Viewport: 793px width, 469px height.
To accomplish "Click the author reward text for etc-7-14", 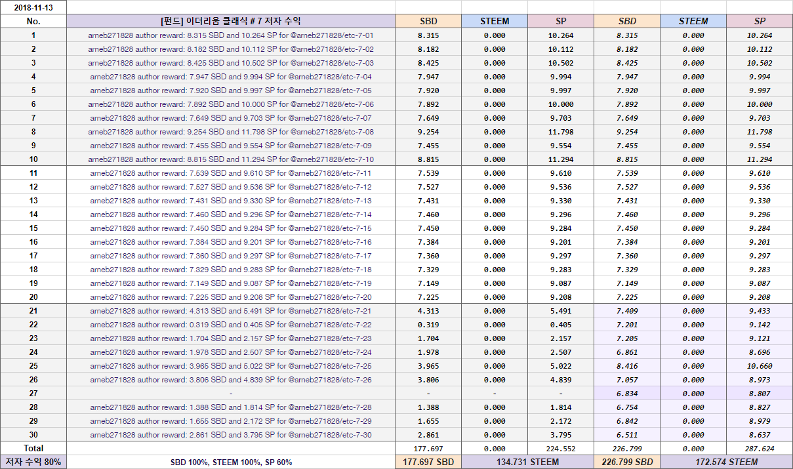I will click(x=231, y=214).
